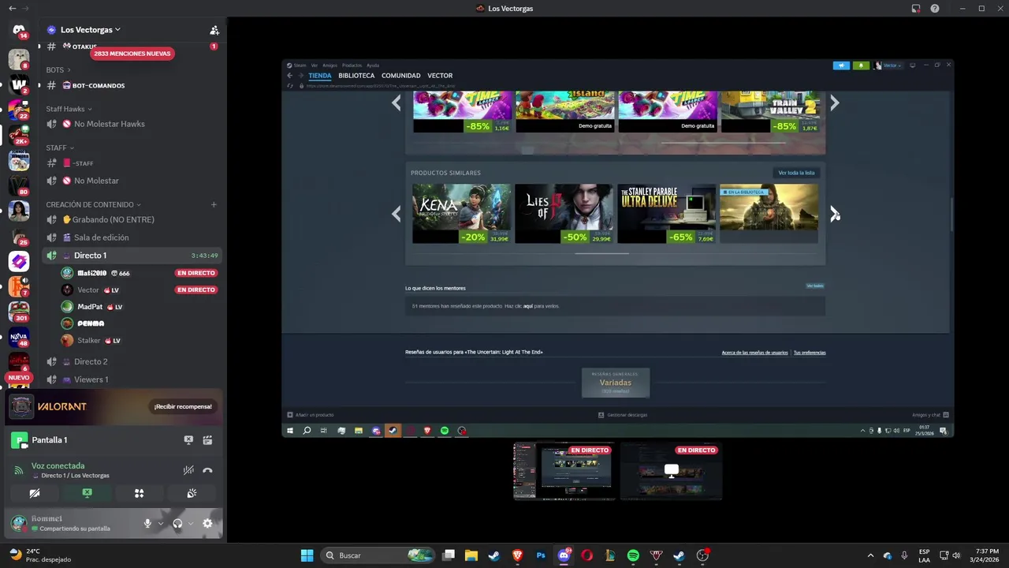Open the Tus preferencias link

(810, 353)
